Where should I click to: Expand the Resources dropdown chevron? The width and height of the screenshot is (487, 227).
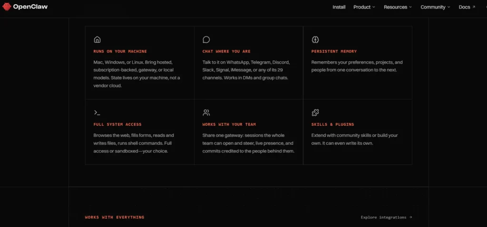tap(410, 7)
